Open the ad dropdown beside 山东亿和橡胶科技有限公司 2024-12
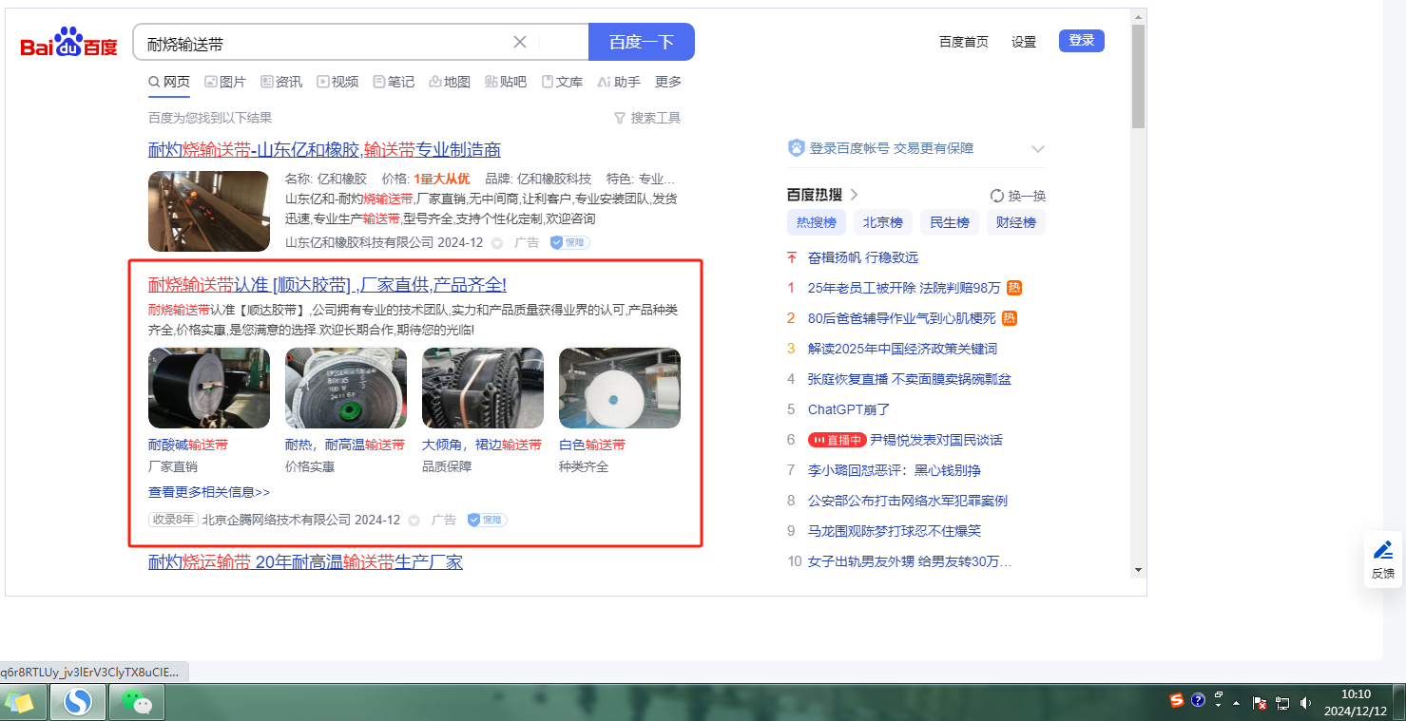 tap(497, 243)
